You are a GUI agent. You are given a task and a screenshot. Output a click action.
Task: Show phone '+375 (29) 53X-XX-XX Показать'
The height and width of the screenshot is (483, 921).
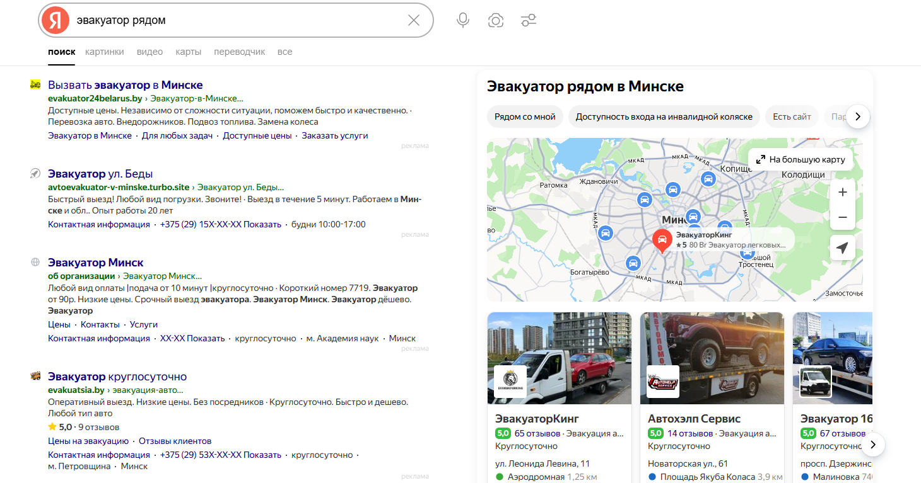click(221, 455)
